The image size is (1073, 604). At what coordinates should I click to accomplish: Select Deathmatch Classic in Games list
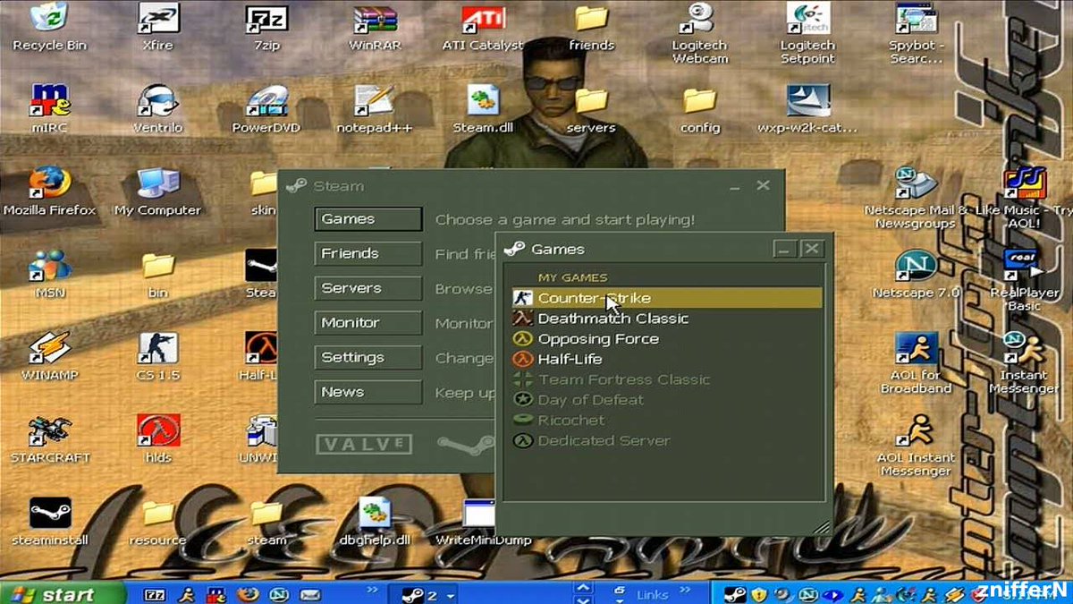tap(665, 319)
